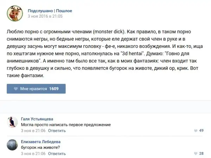211x158 pixels.
Task: Reply to Галя Устьянцева's comment with Ответить
Action: (57, 130)
